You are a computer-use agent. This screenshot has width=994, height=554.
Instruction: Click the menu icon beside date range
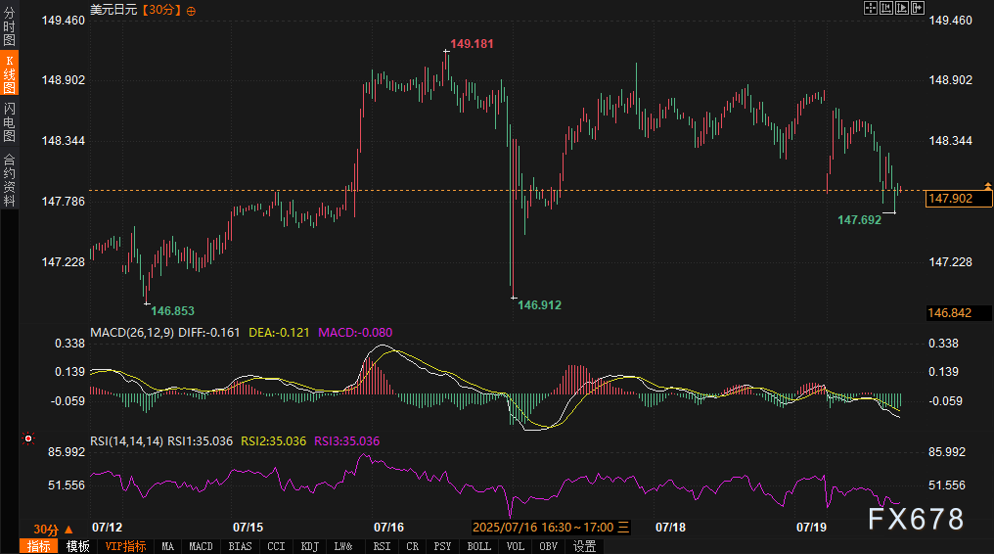coord(623,527)
